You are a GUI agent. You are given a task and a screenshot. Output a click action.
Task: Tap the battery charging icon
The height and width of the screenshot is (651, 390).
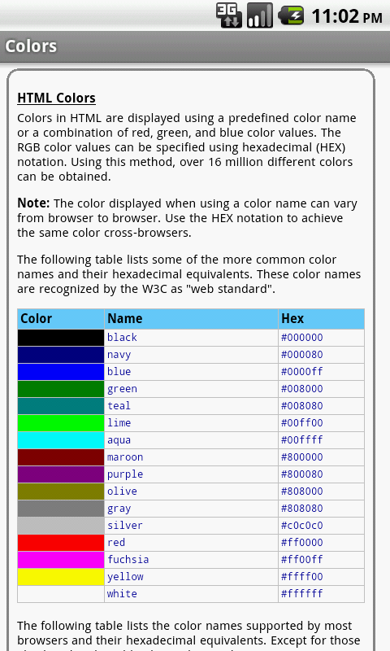coord(291,15)
